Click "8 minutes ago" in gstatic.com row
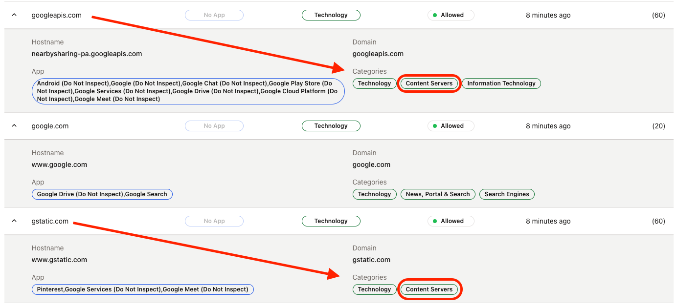The width and height of the screenshot is (677, 308). (x=548, y=221)
